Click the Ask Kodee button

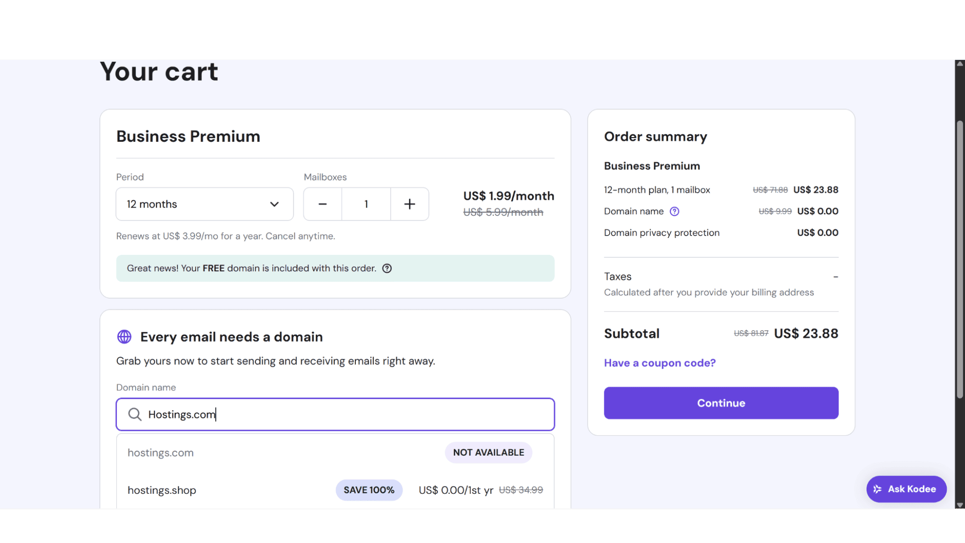click(x=906, y=489)
